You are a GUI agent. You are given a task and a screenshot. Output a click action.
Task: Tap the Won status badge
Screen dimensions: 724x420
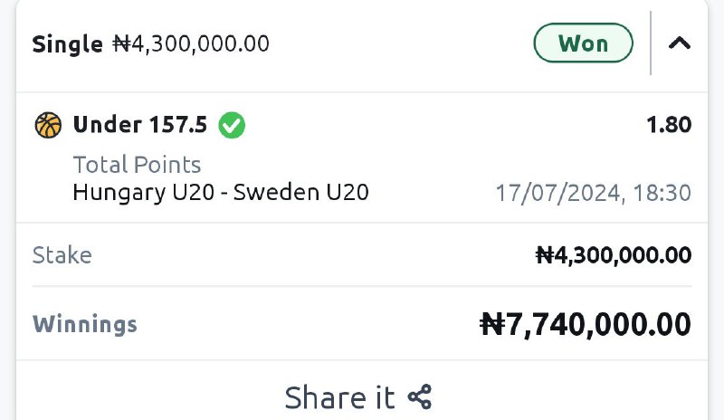[x=583, y=43]
